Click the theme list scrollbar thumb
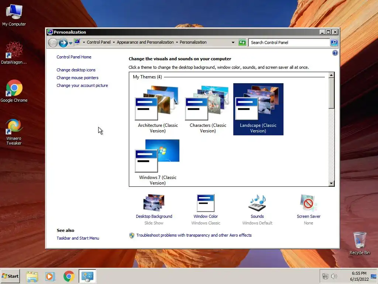The height and width of the screenshot is (284, 378). pos(331,93)
